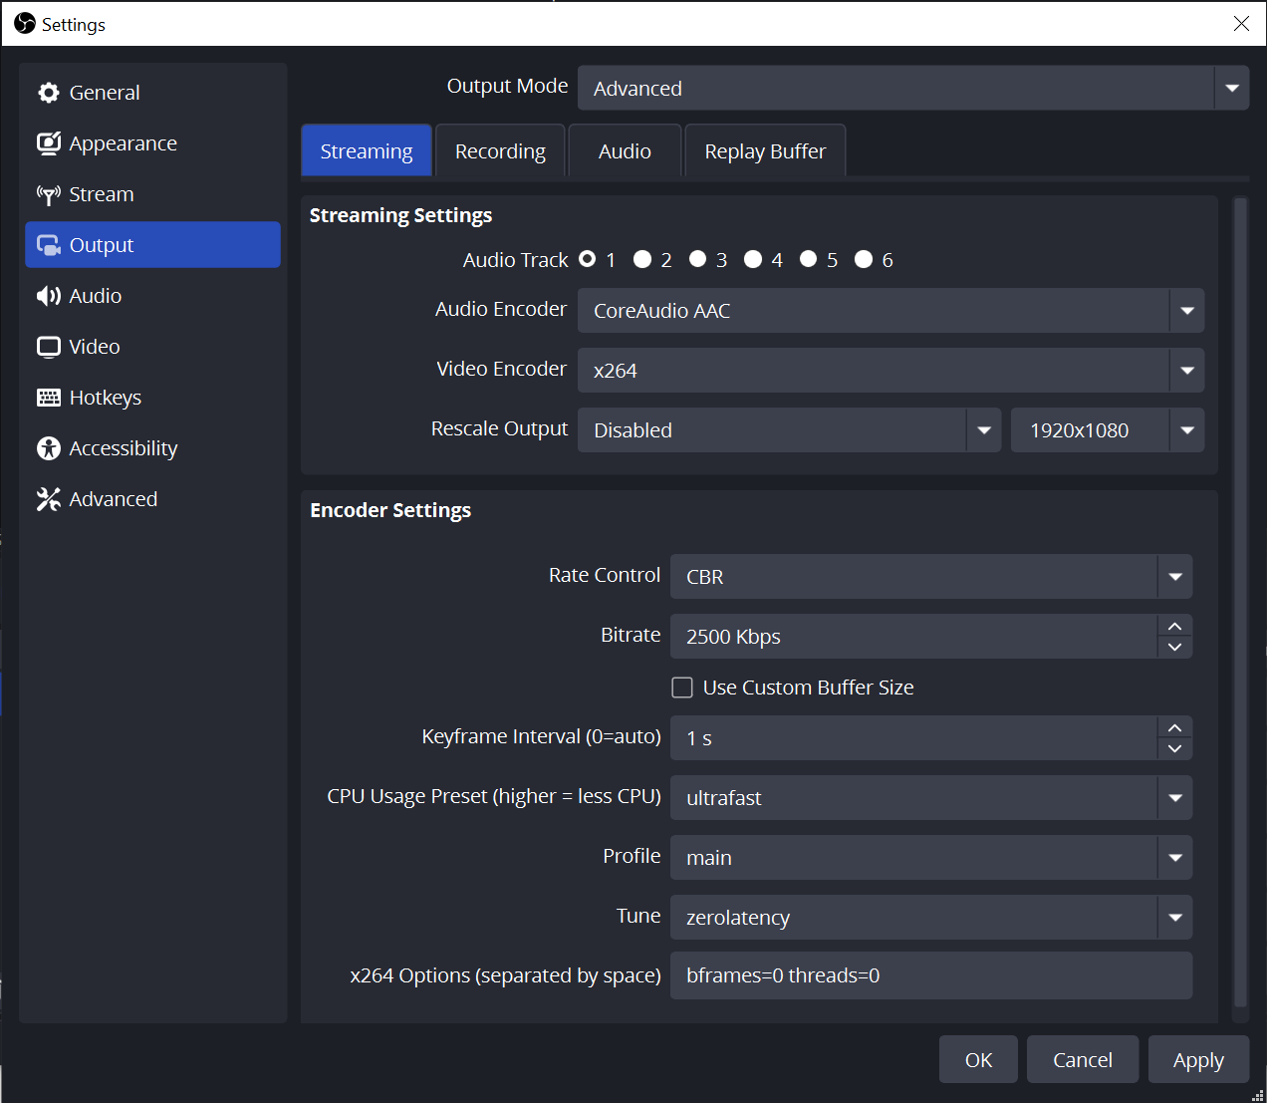Enable Use Custom Buffer Size checkbox
Viewport: 1267px width, 1103px height.
tap(682, 688)
